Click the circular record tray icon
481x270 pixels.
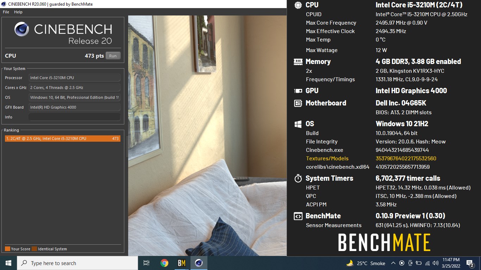click(x=402, y=263)
